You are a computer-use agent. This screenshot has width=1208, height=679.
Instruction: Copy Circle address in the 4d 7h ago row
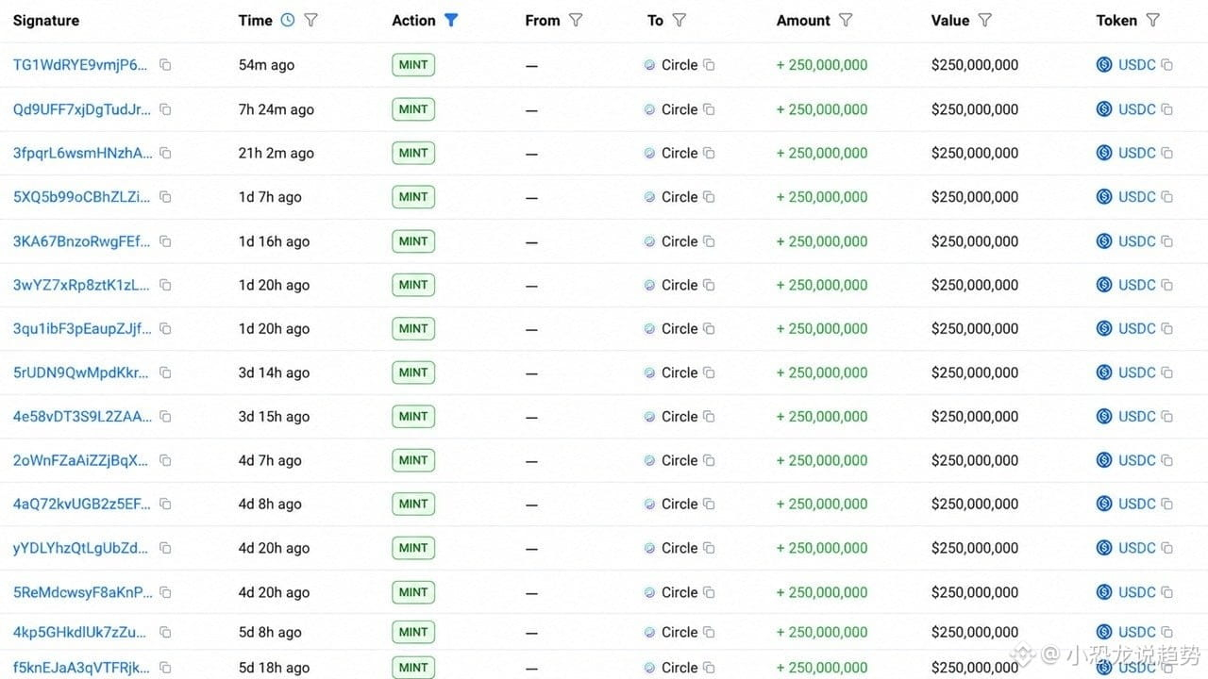(x=709, y=460)
